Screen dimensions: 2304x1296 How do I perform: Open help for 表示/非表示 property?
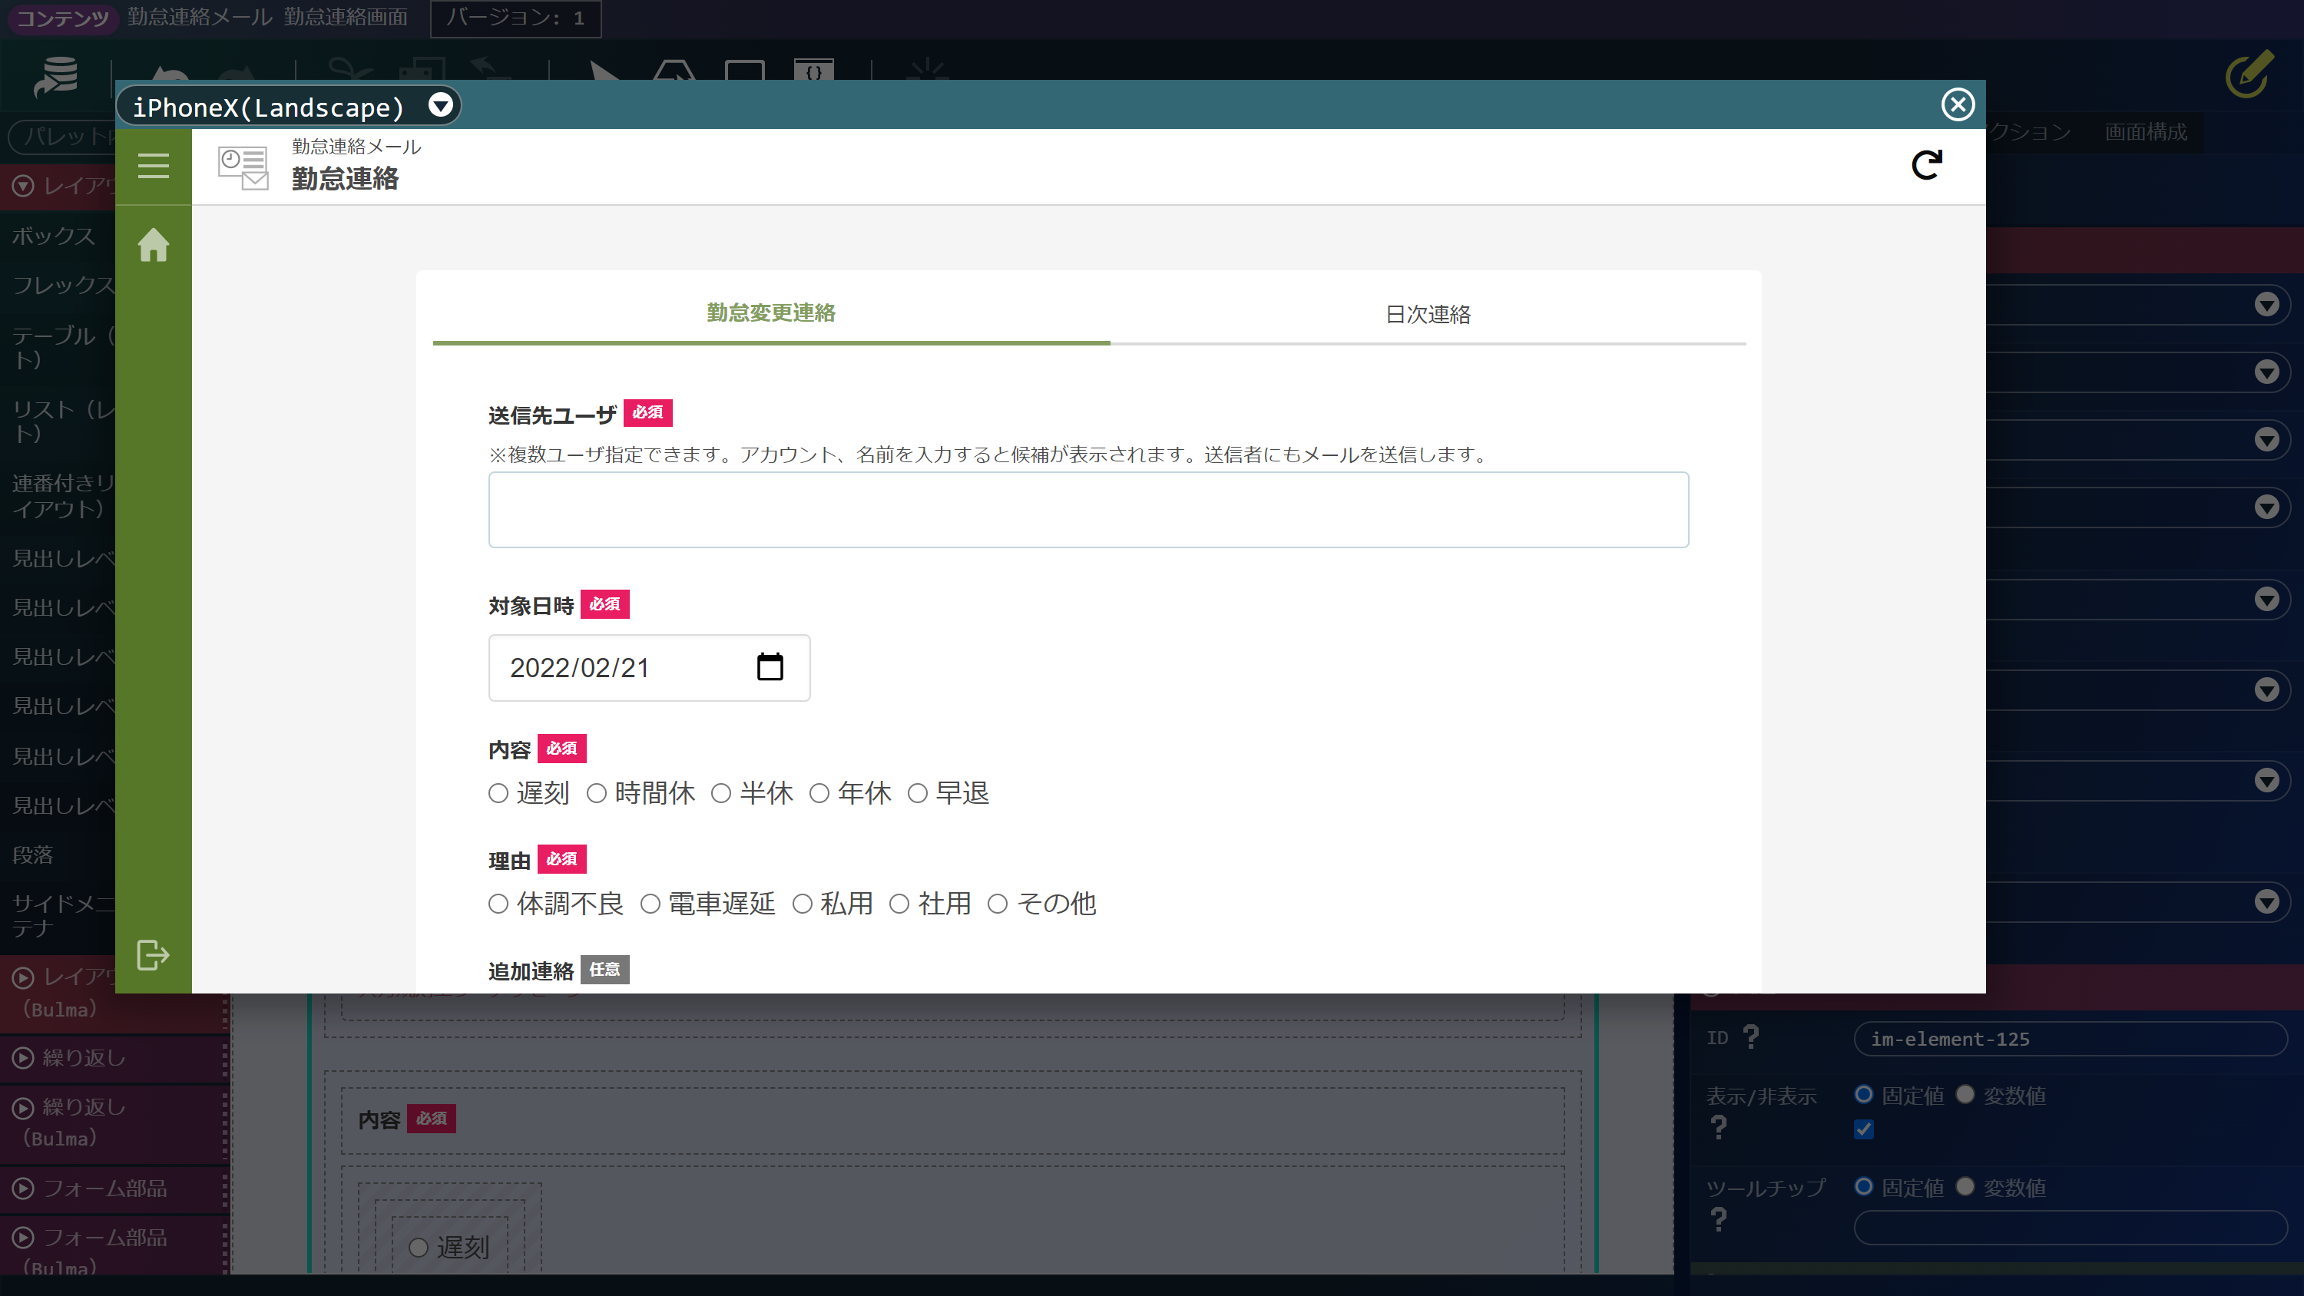click(x=1719, y=1127)
